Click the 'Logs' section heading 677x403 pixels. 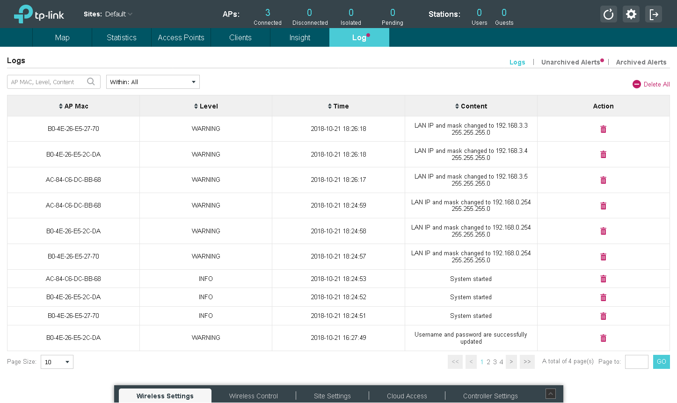(x=16, y=60)
